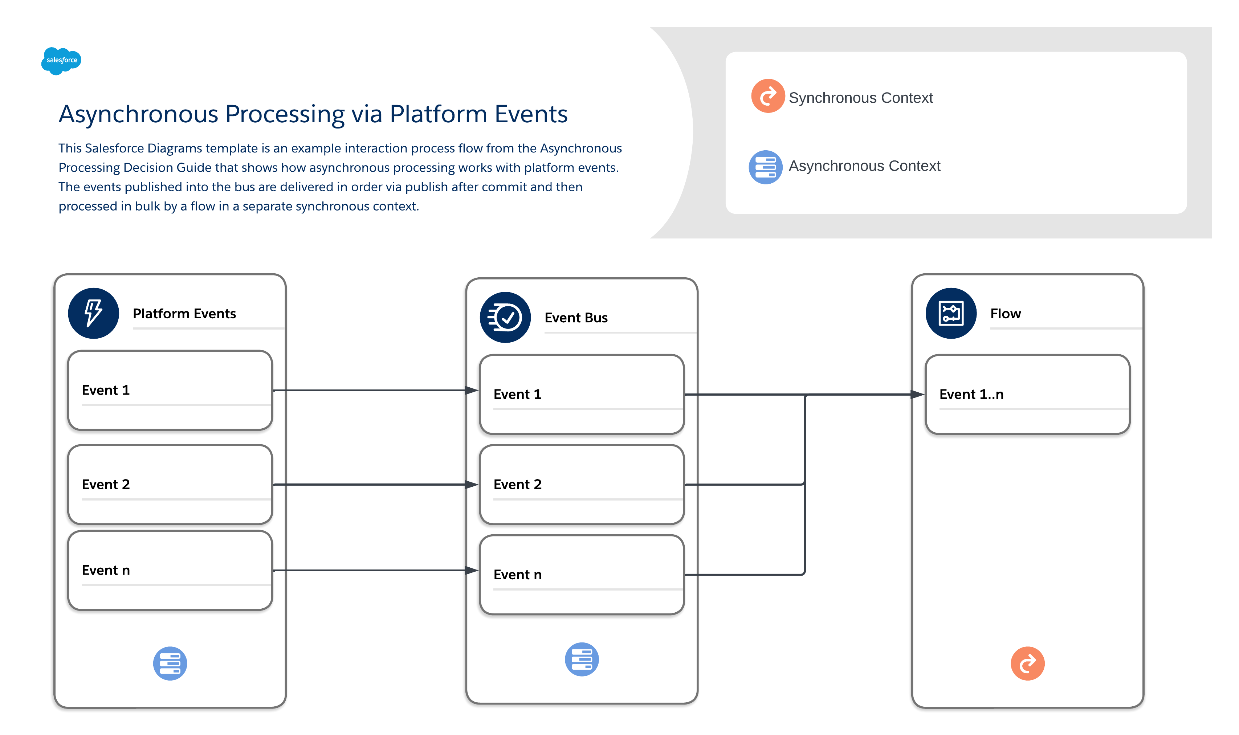Click the Asynchronous Context legend label
The image size is (1239, 735).
click(864, 166)
